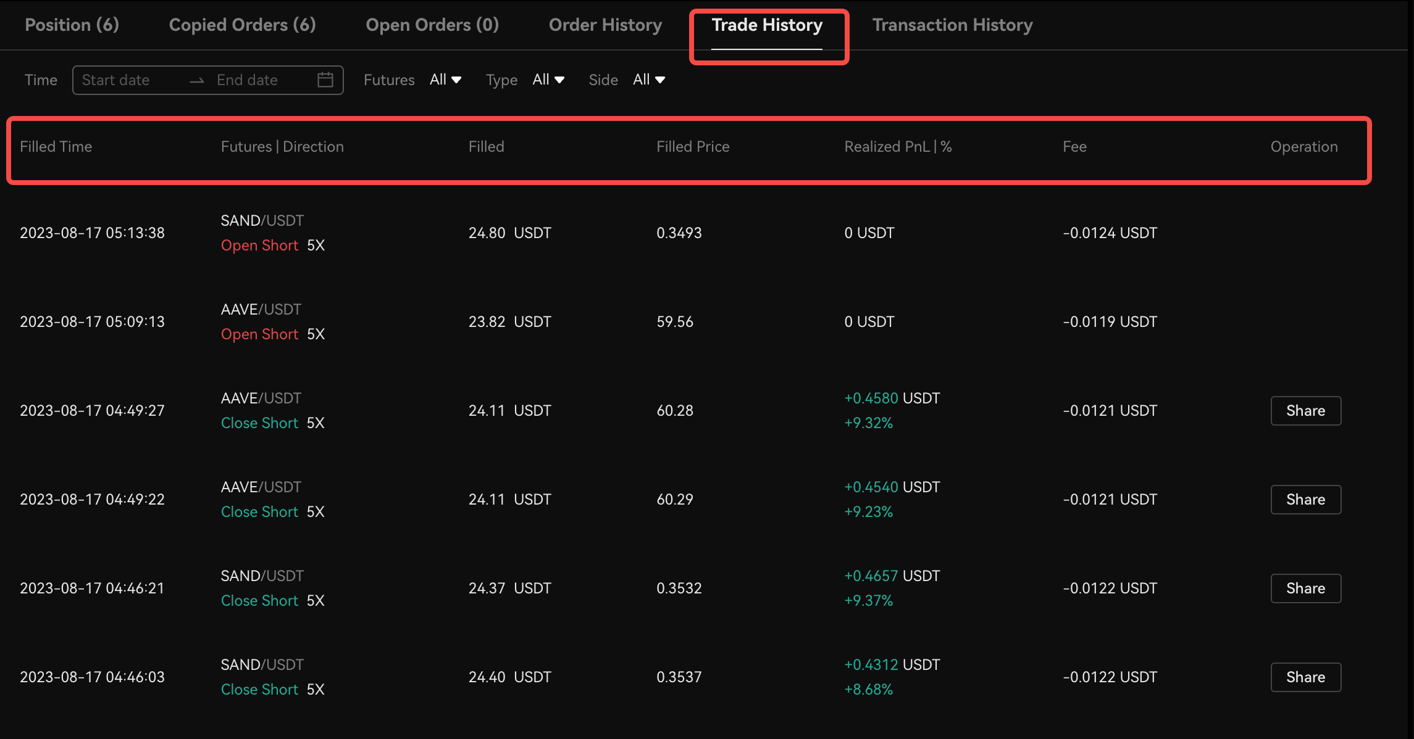Click the Filled Time column header
The width and height of the screenshot is (1414, 739).
(56, 147)
